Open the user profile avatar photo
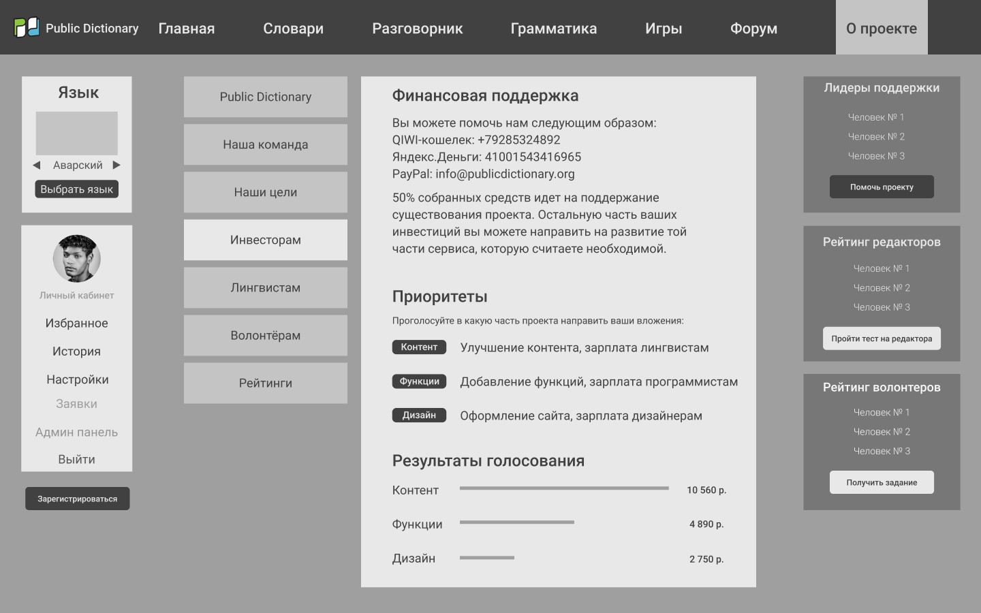 77,259
